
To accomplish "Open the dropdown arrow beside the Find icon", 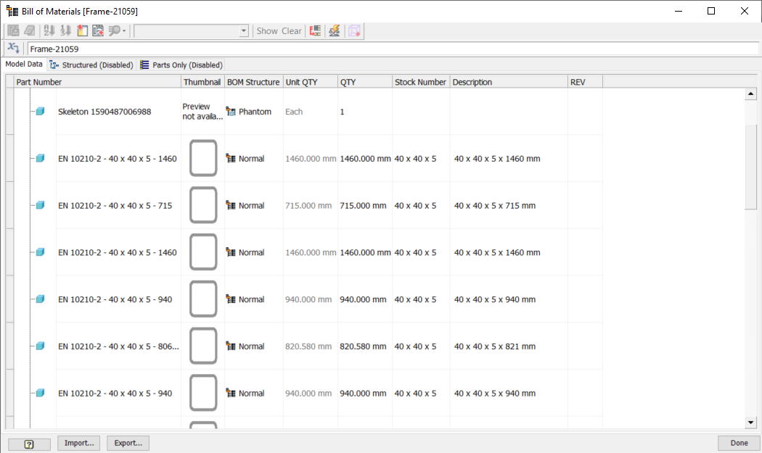I will [125, 30].
